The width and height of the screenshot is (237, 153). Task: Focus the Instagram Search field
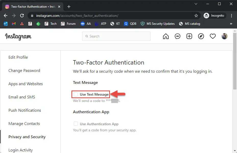116,36
